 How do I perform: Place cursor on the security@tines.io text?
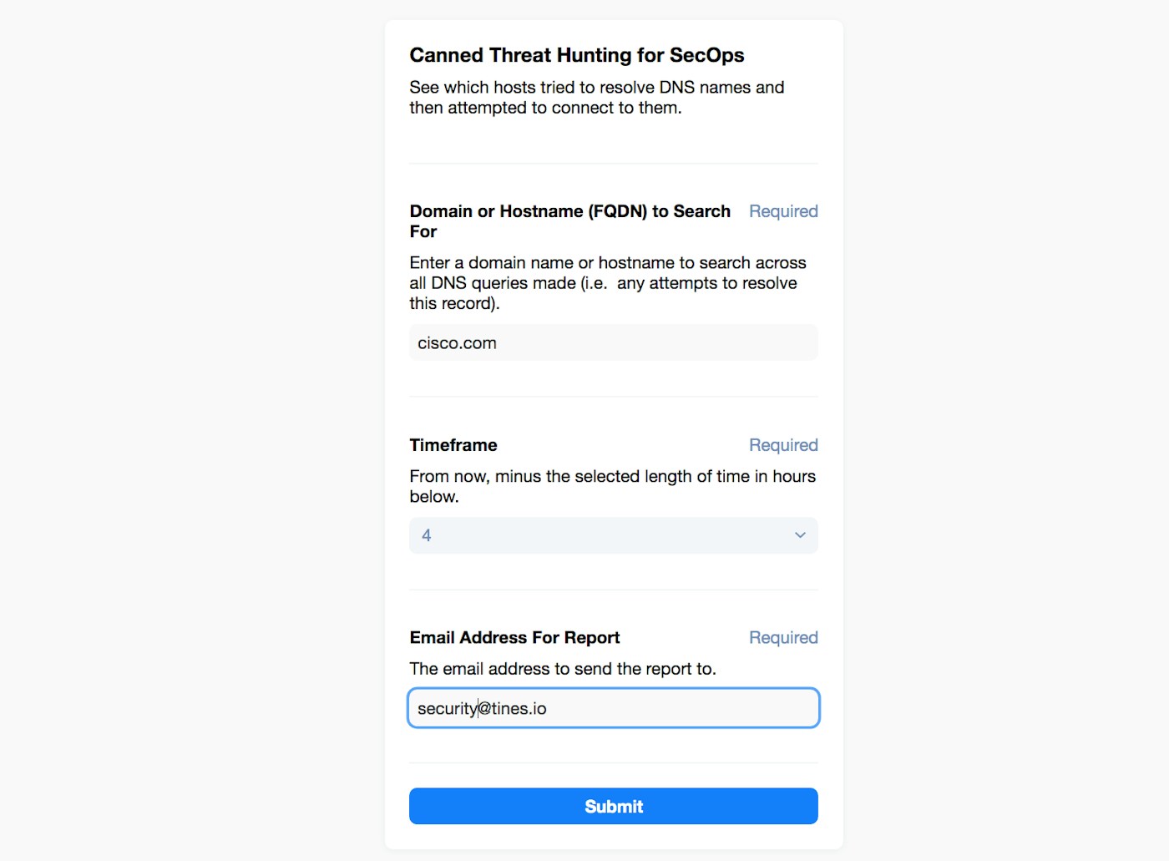(482, 709)
